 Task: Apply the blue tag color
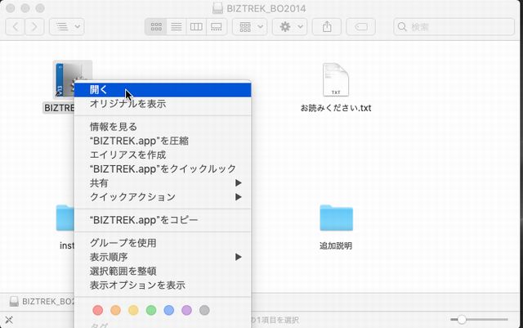[x=169, y=310]
